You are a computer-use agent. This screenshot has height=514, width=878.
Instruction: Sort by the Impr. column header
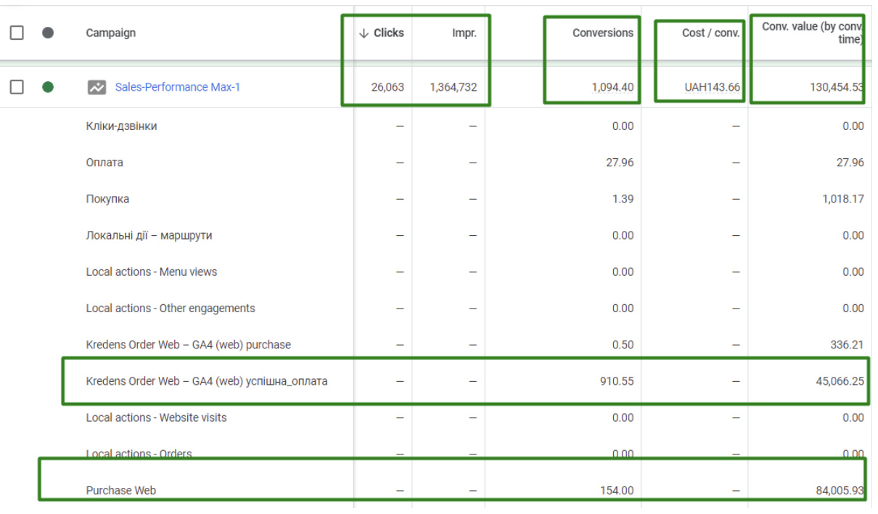(464, 33)
